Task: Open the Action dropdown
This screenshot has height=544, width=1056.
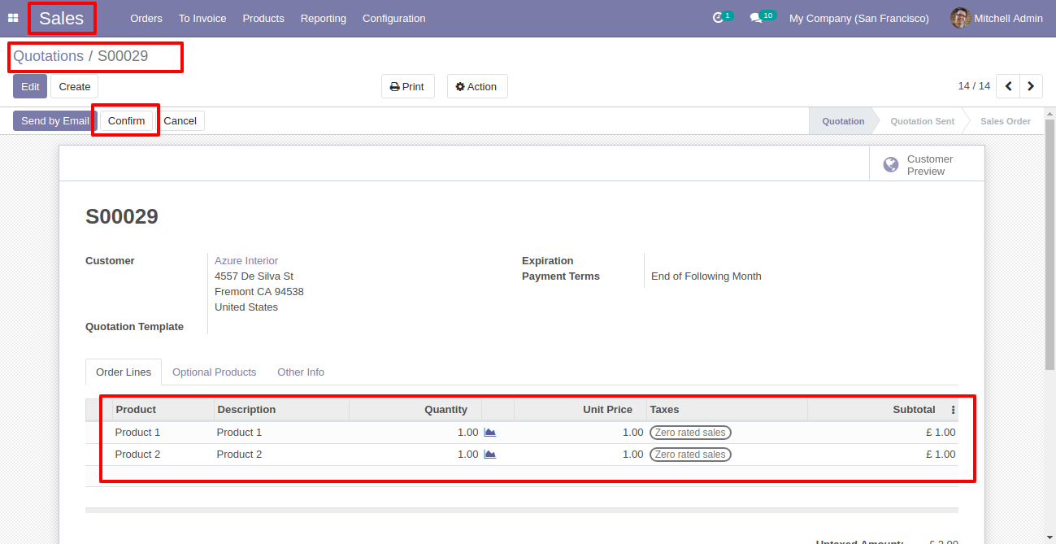Action: tap(477, 86)
